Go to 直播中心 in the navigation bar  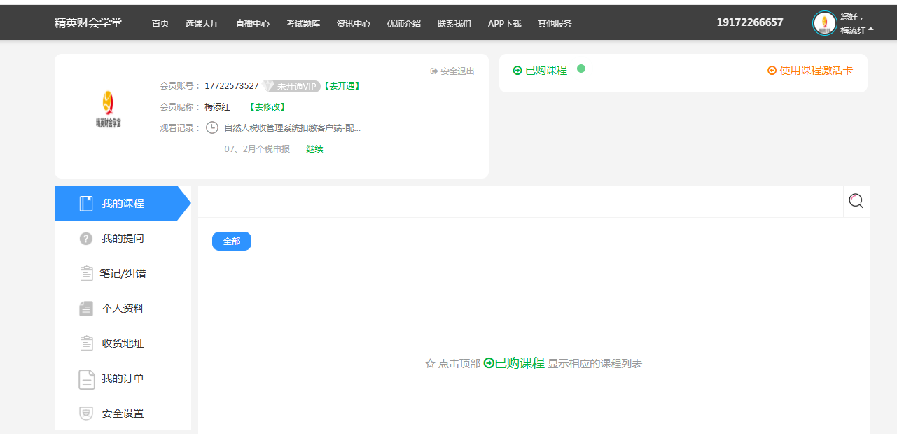tap(252, 23)
